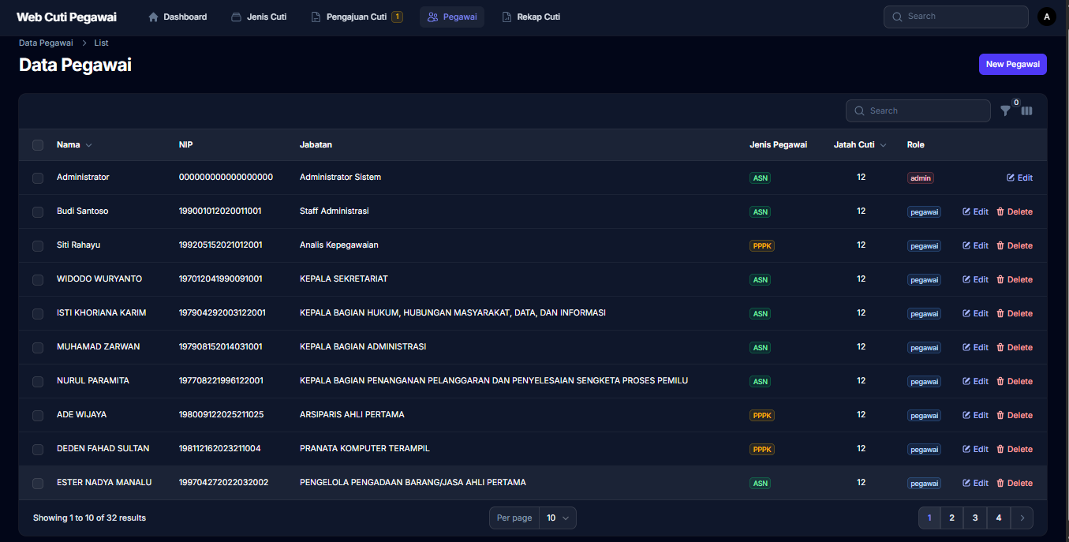Click the Dashboard home icon

(153, 17)
